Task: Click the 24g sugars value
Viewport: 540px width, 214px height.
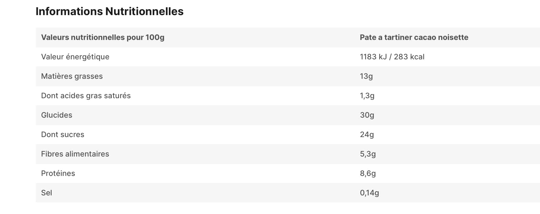Action: (x=367, y=134)
